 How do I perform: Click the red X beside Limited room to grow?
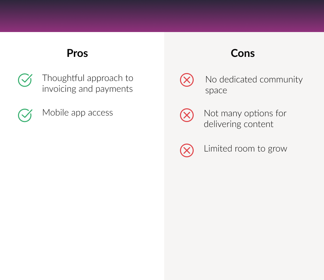pyautogui.click(x=186, y=150)
